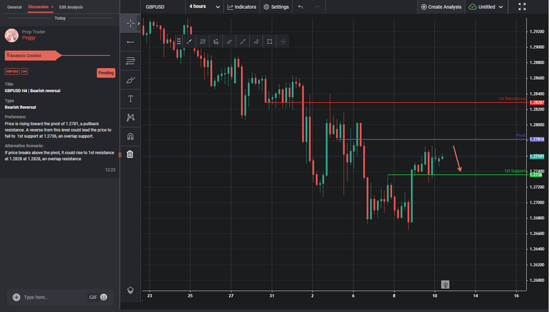
Task: Open chart Settings
Action: (x=276, y=7)
